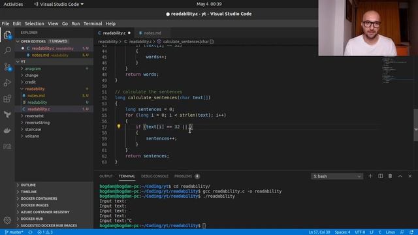The width and height of the screenshot is (418, 235).
Task: Change indentation via Spaces: 4
Action: coord(342,232)
